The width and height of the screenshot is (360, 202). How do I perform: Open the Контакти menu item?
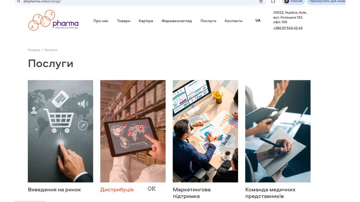point(233,21)
